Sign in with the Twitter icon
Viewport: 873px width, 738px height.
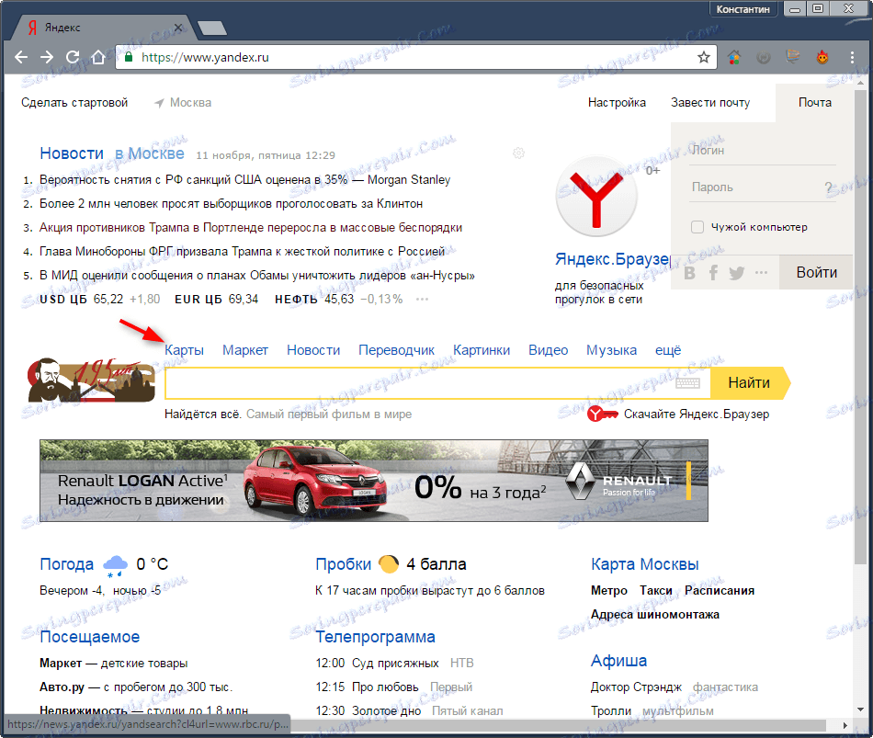click(737, 273)
